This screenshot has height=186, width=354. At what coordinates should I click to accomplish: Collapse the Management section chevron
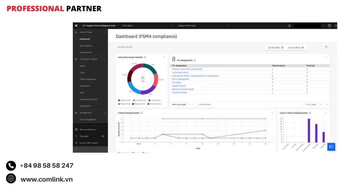[x=105, y=113]
